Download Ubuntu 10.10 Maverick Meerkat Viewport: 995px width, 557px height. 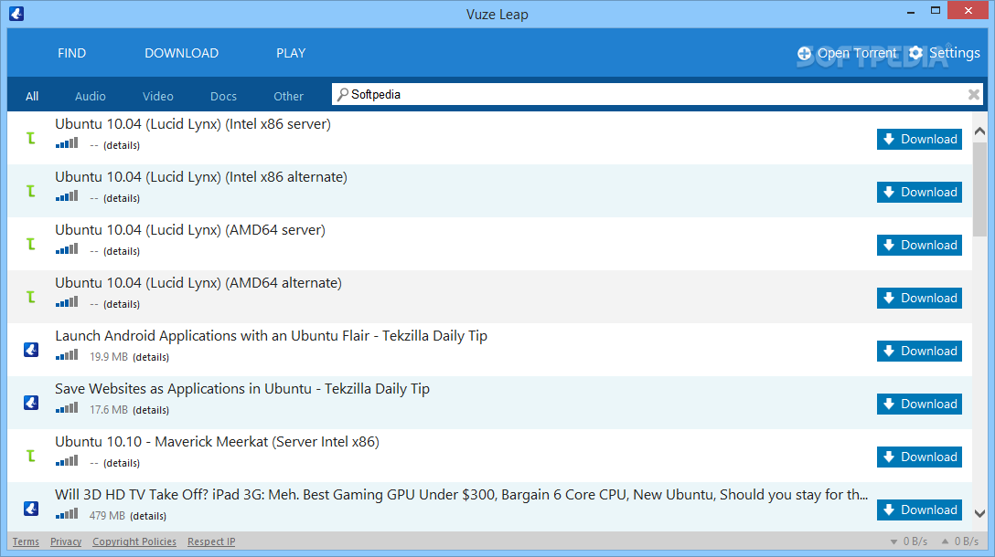tap(919, 457)
